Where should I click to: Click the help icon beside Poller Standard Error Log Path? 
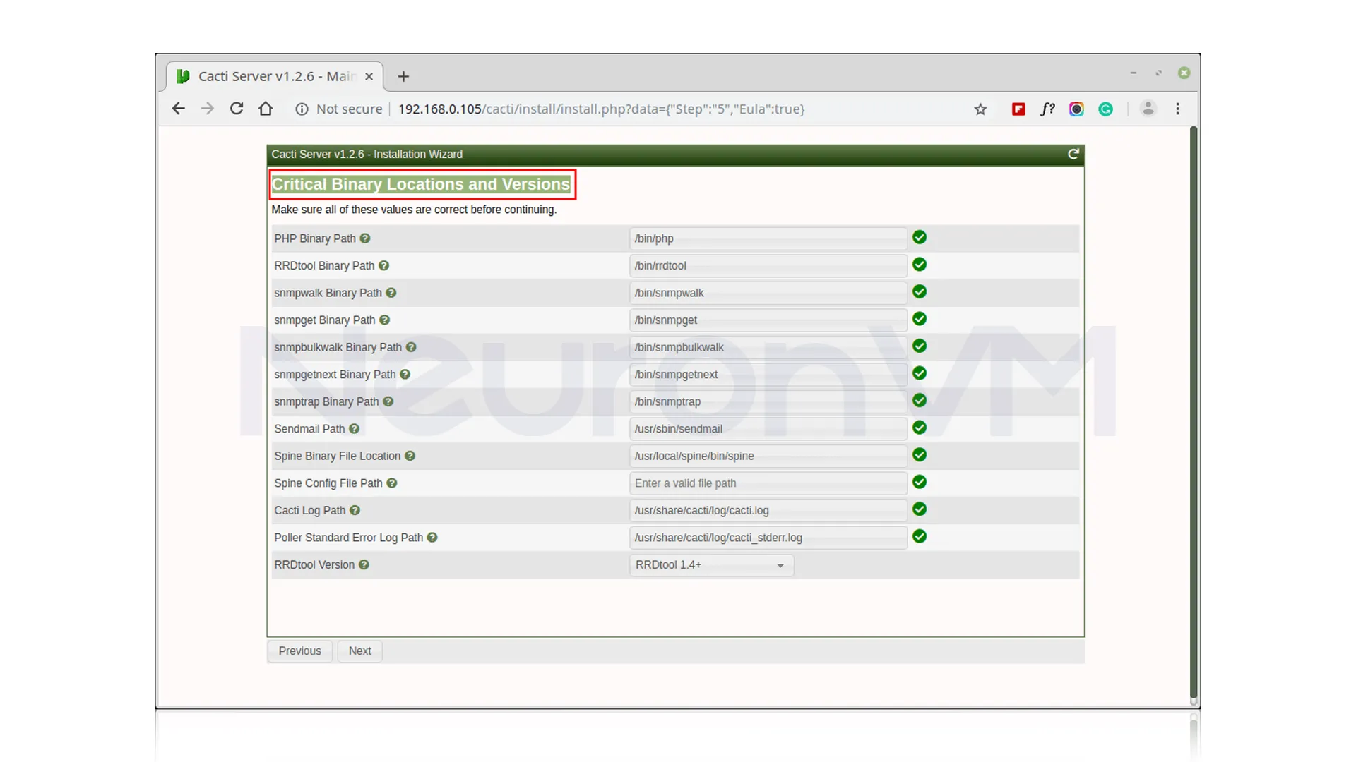point(432,537)
